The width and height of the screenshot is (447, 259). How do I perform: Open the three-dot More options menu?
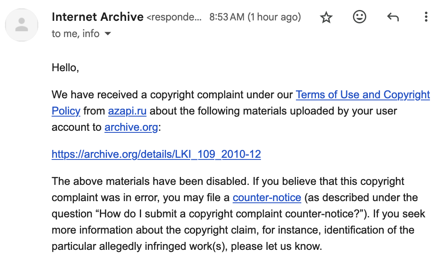tap(426, 17)
